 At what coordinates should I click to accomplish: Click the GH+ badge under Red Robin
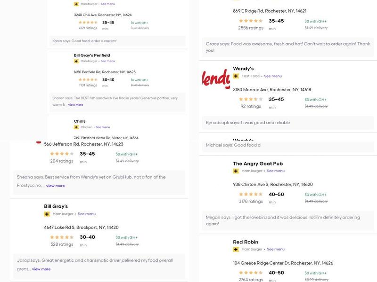pyautogui.click(x=236, y=250)
